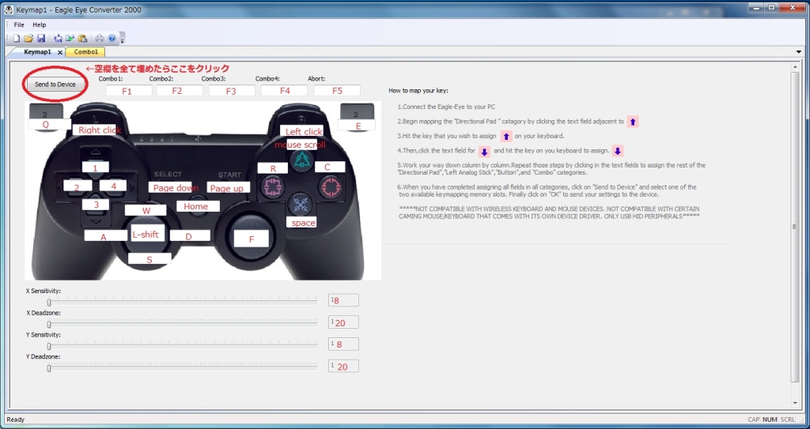Viewport: 810px width, 429px height.
Task: Click the application icon in the title bar
Action: pos(9,9)
